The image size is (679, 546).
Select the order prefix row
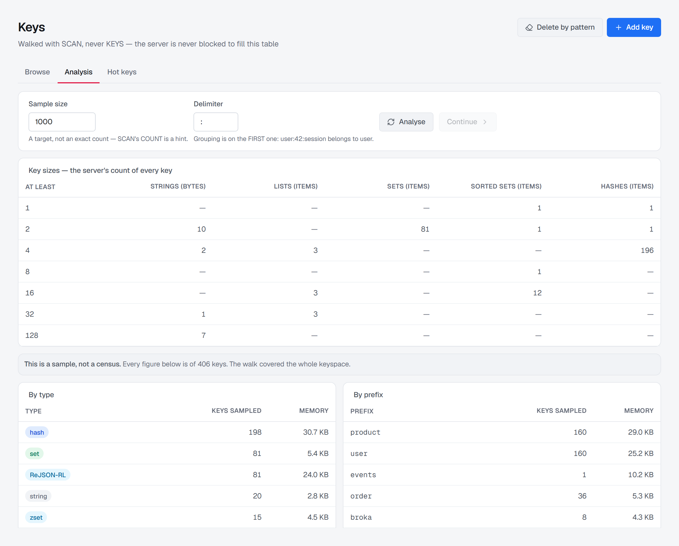pos(502,496)
